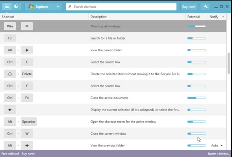Sort by the Notify column header
Screen dimensions: 232x157
(x=217, y=17)
